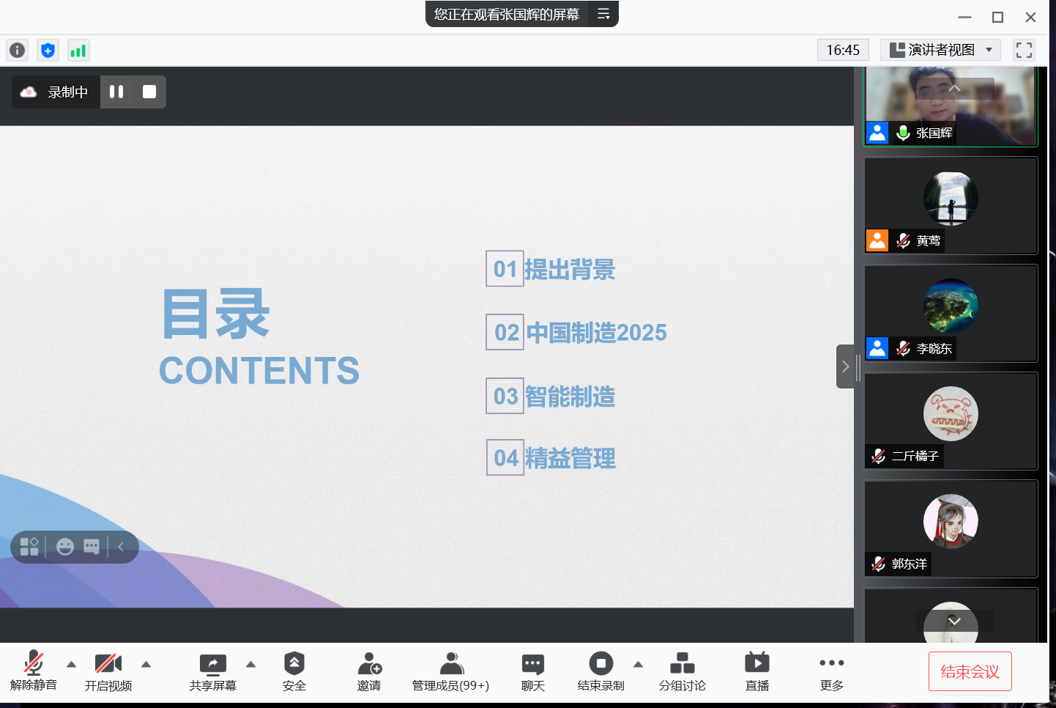Click 李晓东's muted microphone icon
Image resolution: width=1056 pixels, height=708 pixels.
(903, 348)
